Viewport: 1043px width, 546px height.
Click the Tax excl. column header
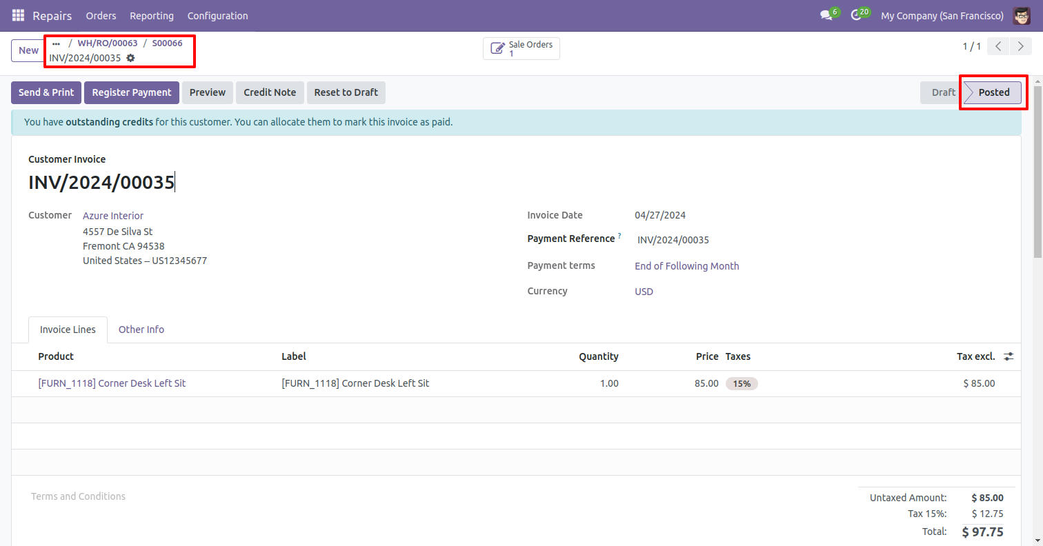coord(976,356)
